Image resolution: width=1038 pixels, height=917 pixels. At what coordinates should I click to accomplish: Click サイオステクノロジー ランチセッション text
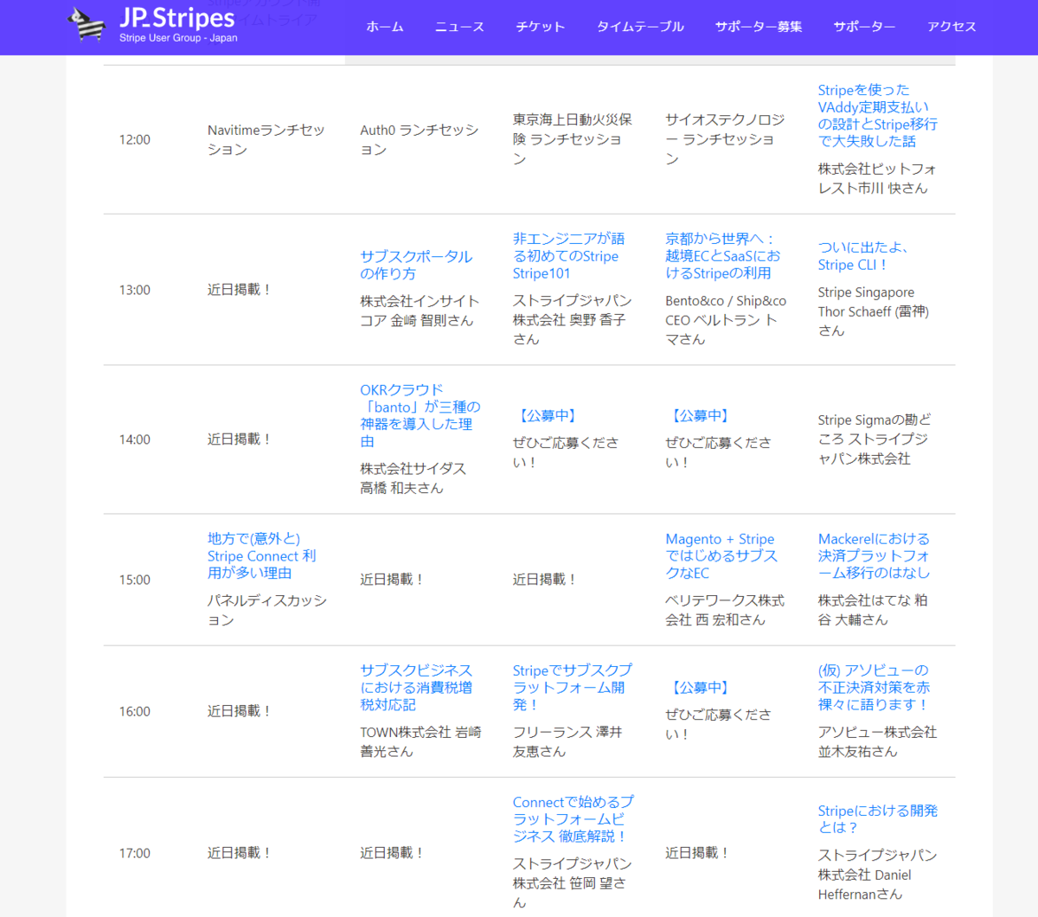tap(725, 138)
